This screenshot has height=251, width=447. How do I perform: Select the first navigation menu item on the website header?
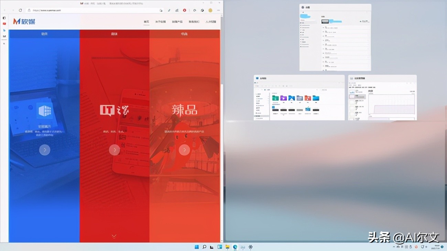click(146, 21)
